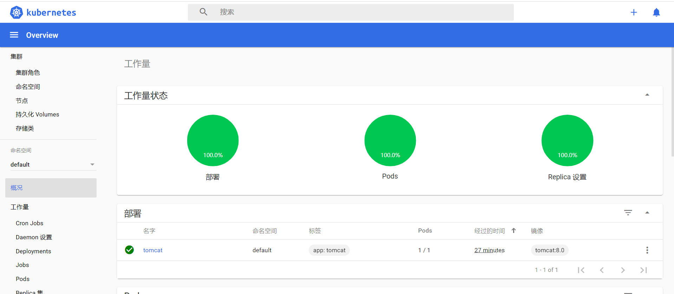The height and width of the screenshot is (294, 674).
Task: Go to previous page of deployments
Action: point(602,270)
